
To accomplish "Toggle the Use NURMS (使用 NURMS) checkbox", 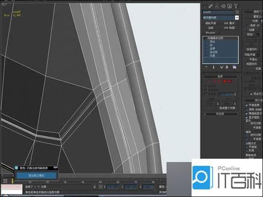I will click(246, 110).
